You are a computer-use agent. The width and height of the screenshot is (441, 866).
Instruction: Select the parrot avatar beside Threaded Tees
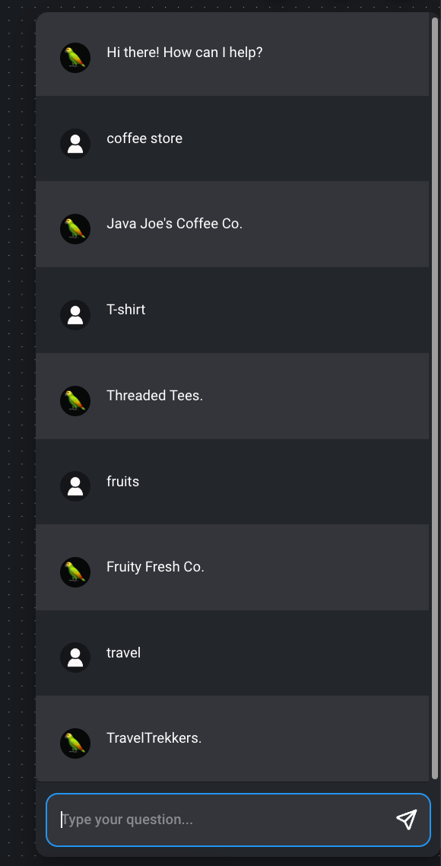coord(75,401)
